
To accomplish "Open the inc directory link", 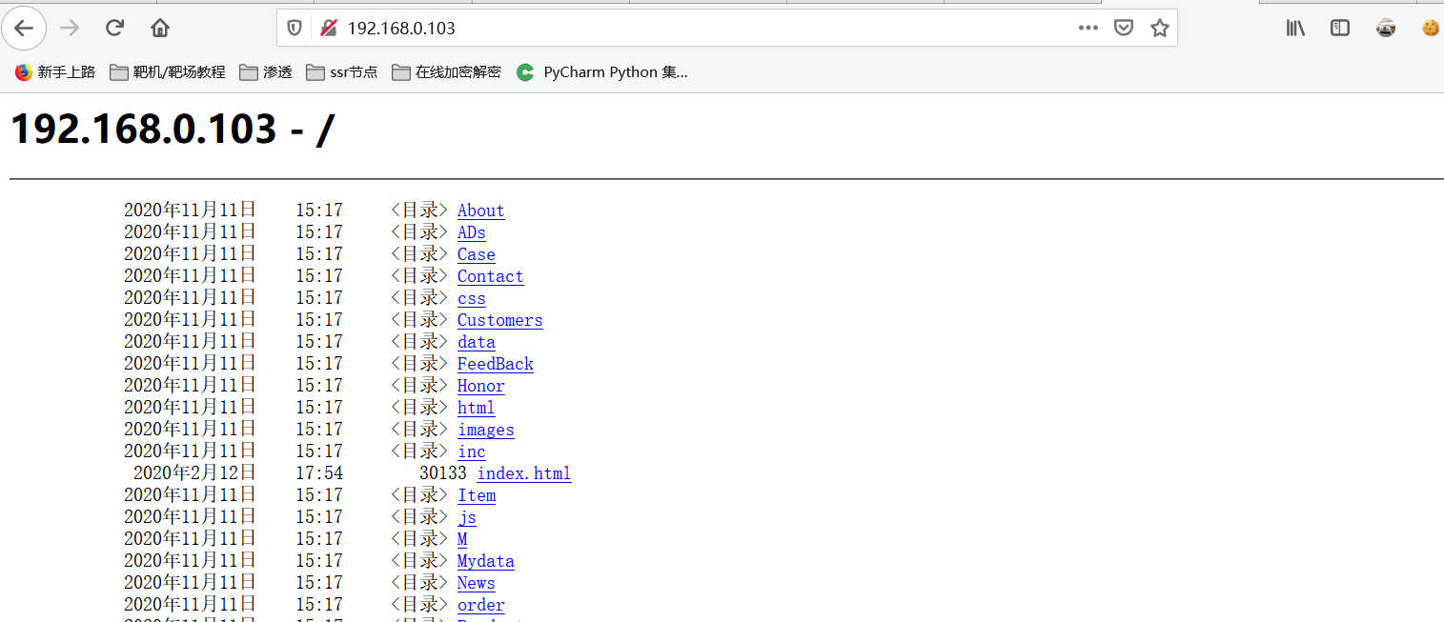I will click(471, 451).
